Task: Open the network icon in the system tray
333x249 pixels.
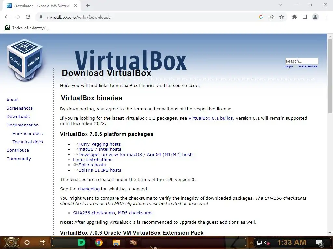Action: (x=259, y=243)
